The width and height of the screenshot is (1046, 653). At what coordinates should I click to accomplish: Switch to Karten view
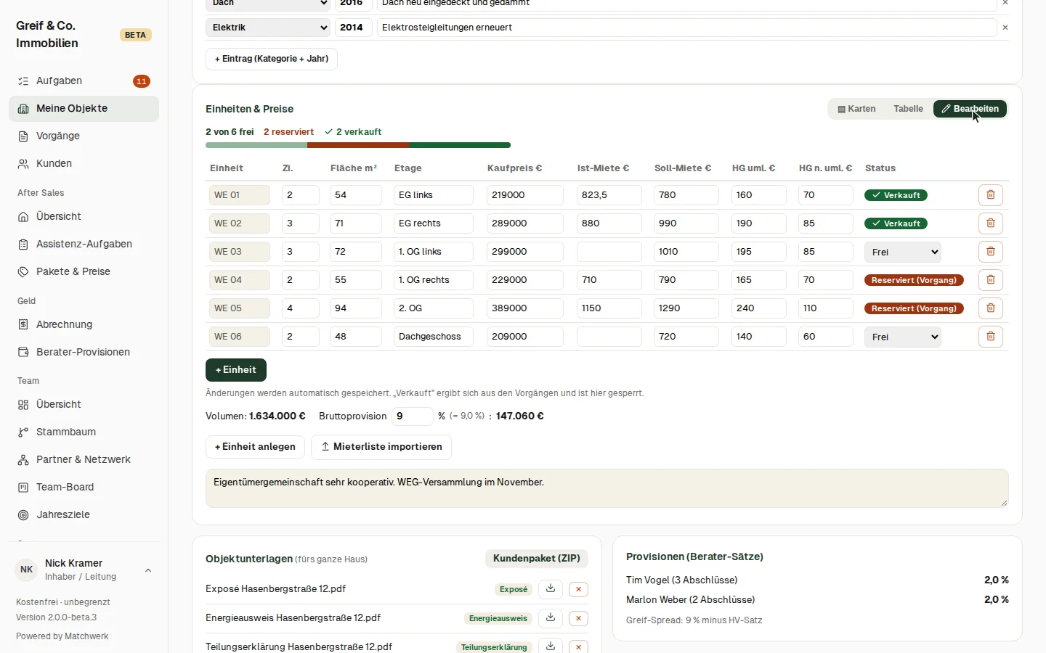pos(857,109)
